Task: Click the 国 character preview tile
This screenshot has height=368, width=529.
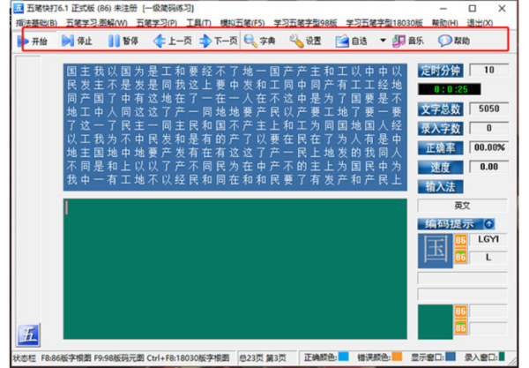Action: click(436, 251)
